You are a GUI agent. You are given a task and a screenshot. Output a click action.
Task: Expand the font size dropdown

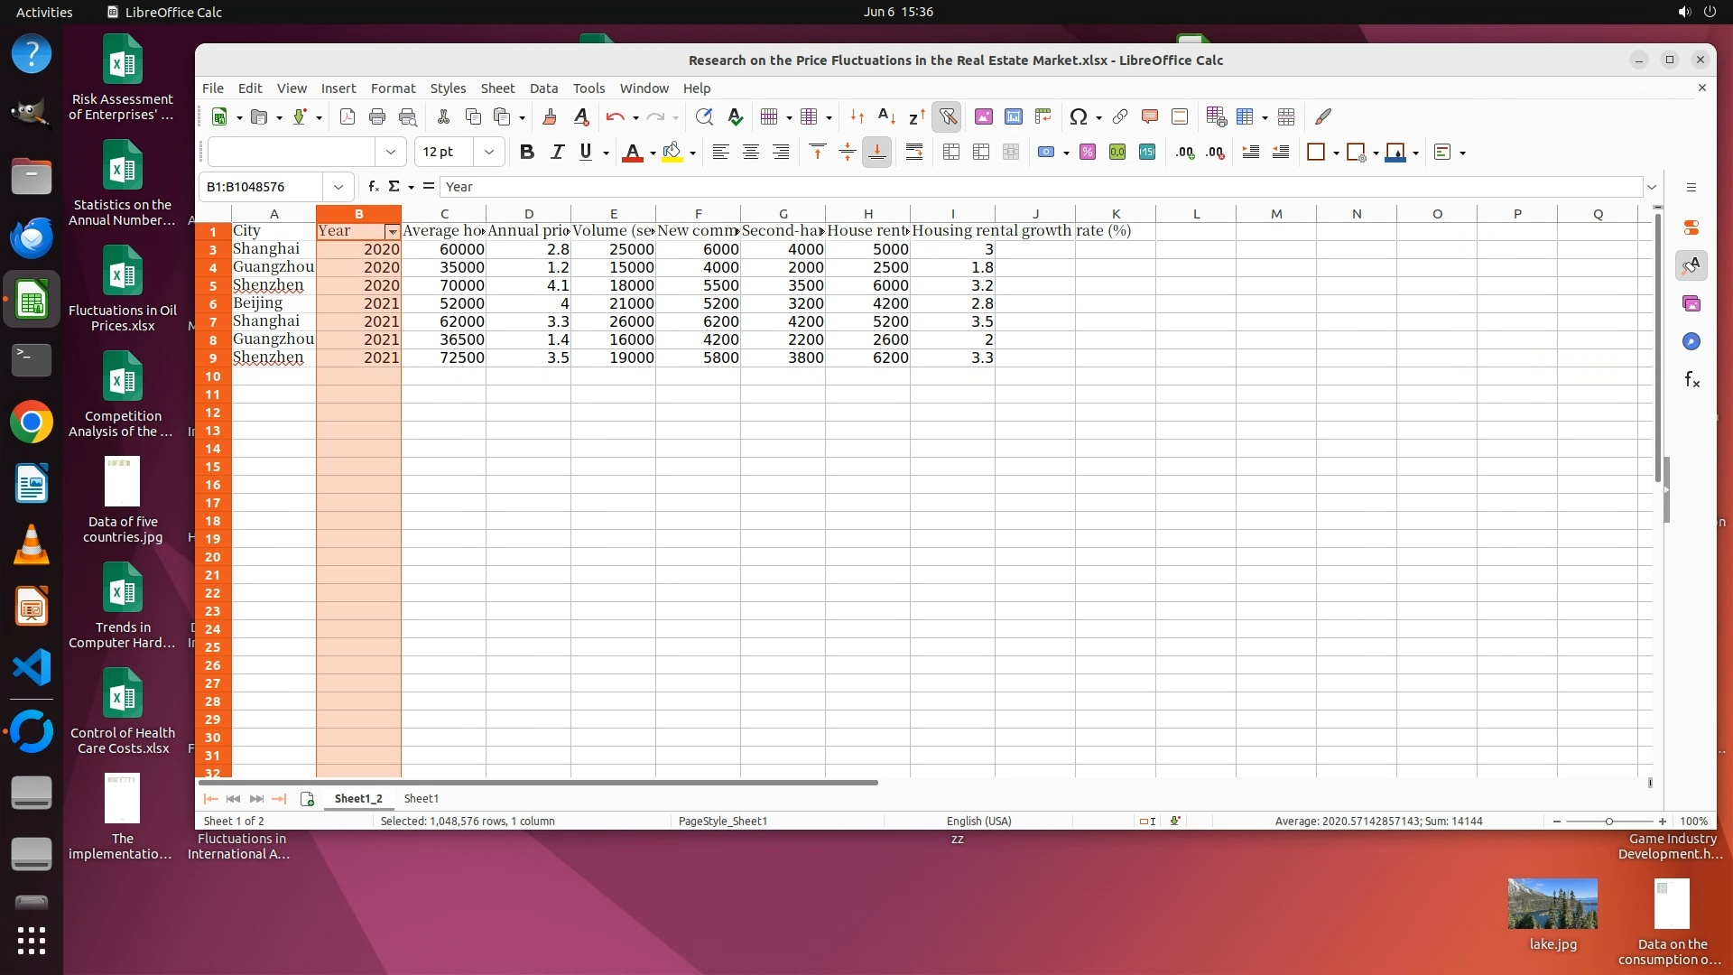coord(489,152)
